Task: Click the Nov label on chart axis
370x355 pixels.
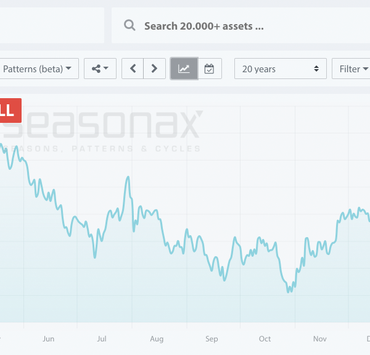Action: coord(319,339)
